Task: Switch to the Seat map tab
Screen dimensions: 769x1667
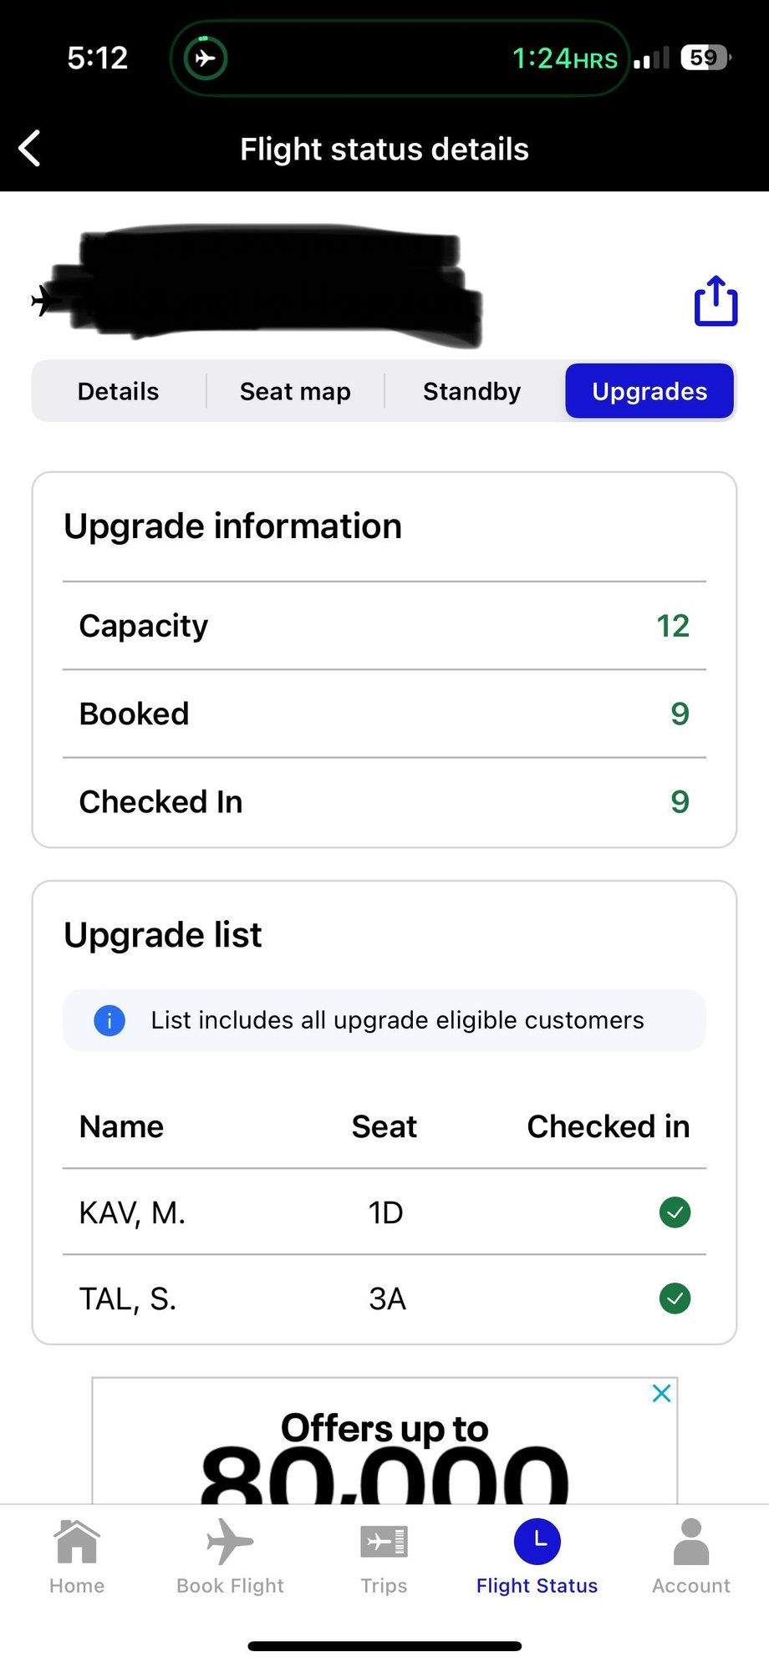Action: (x=295, y=391)
